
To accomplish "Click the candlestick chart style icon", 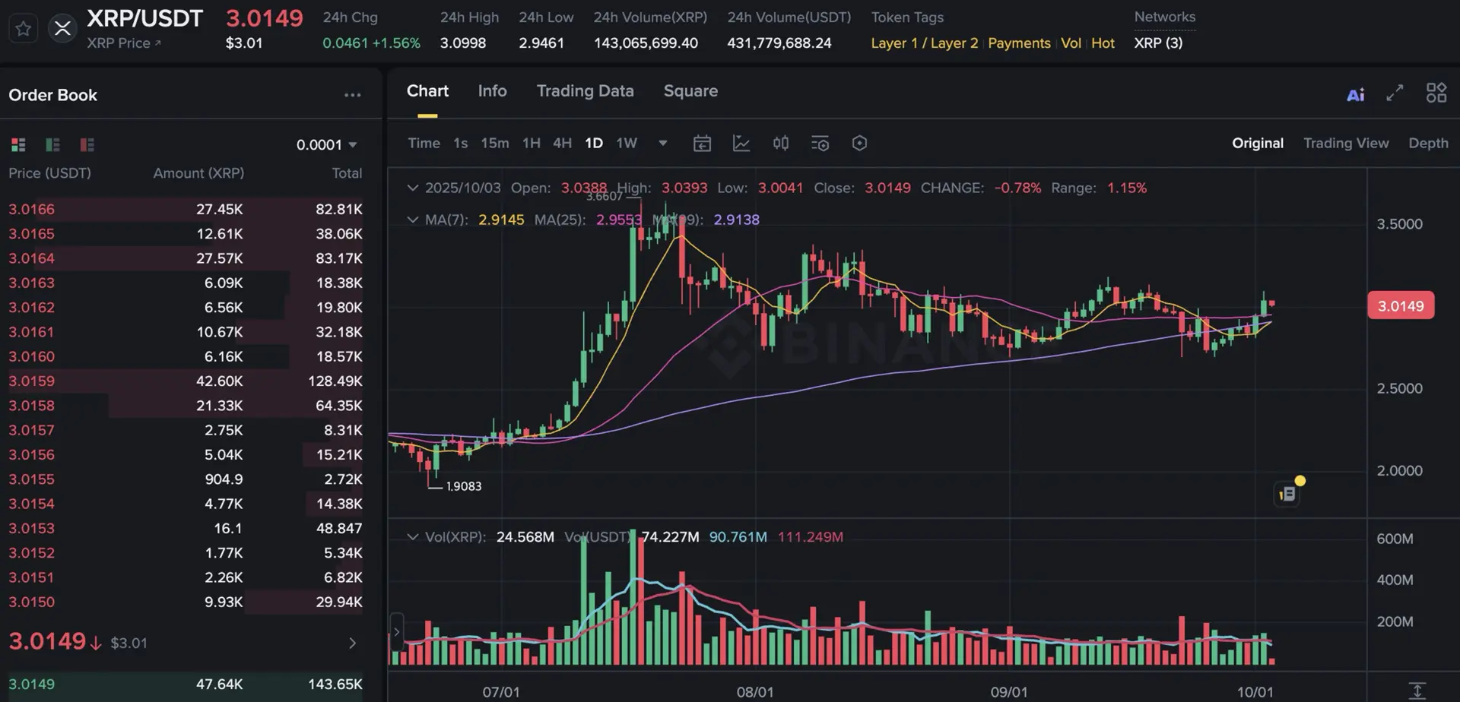I will click(780, 144).
